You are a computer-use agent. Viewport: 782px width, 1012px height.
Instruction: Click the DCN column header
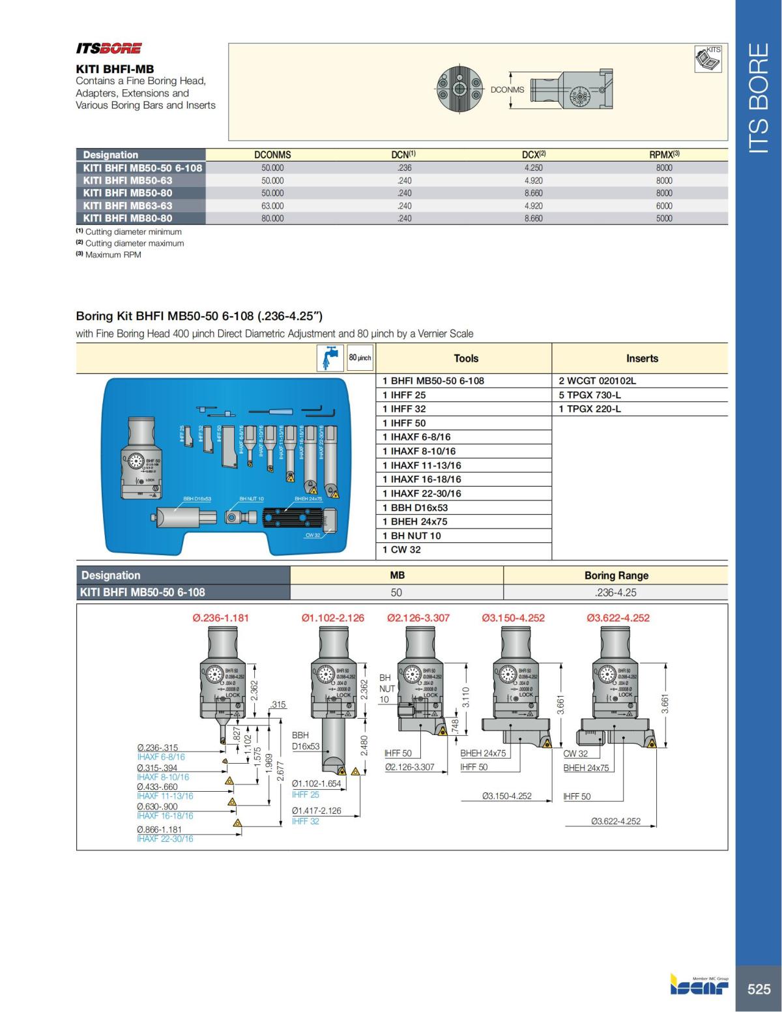point(403,155)
